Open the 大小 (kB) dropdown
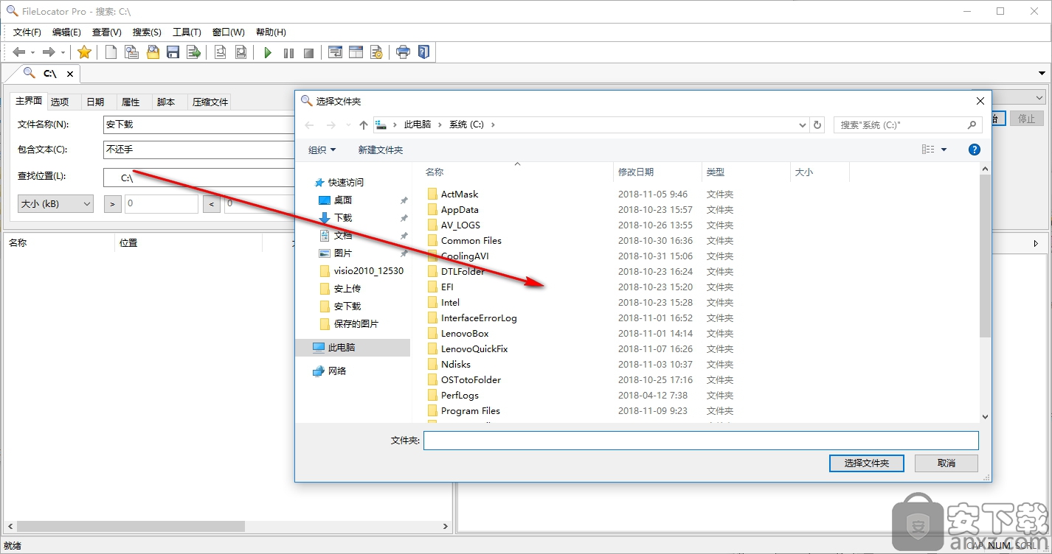The width and height of the screenshot is (1052, 554). click(x=55, y=203)
